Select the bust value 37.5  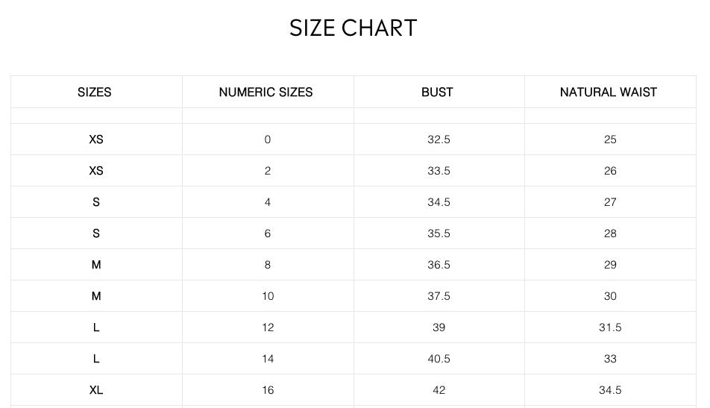point(439,296)
